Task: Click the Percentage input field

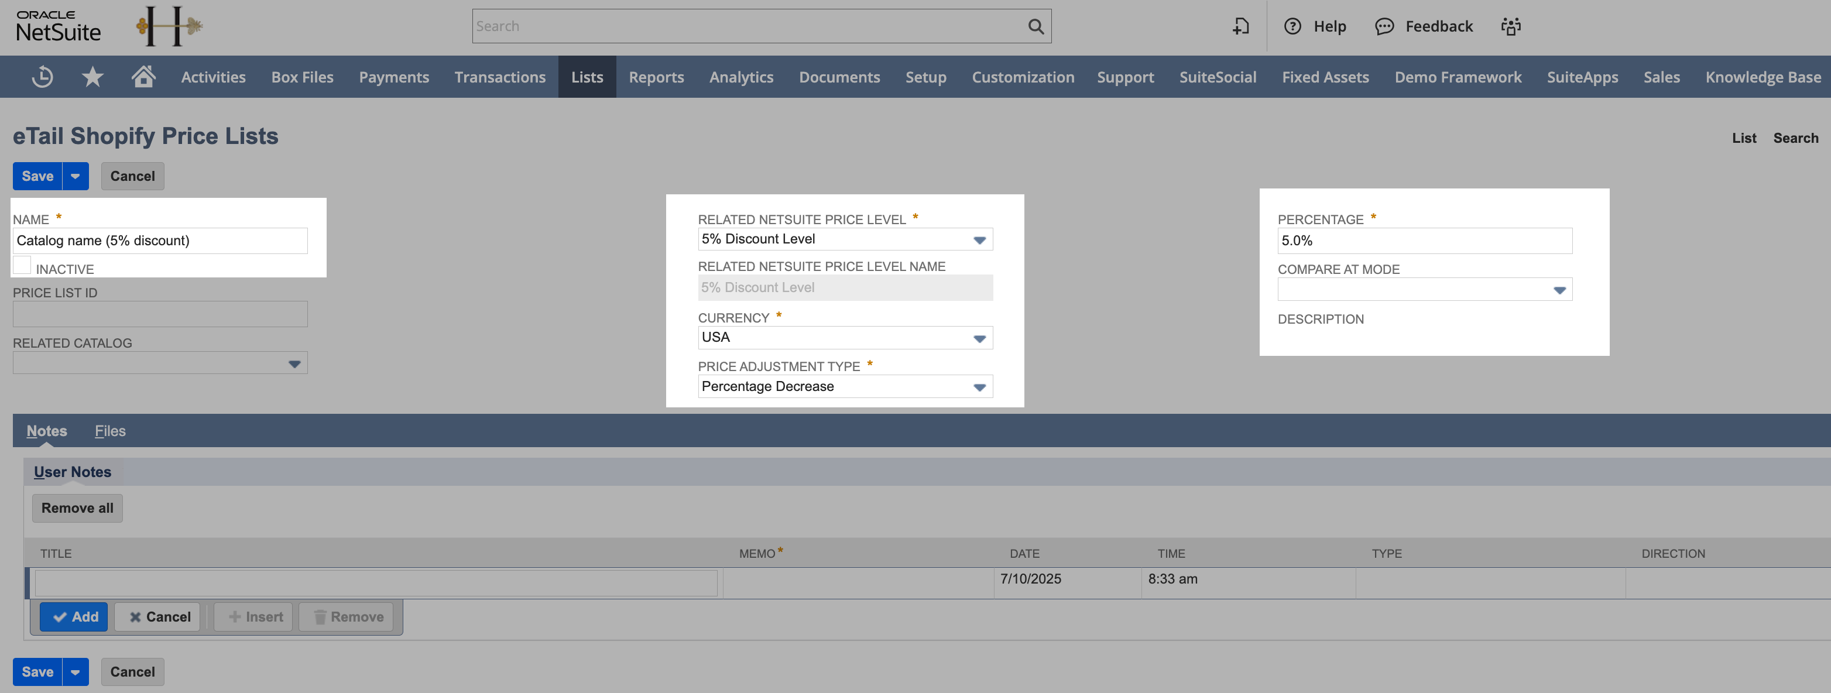Action: (x=1424, y=241)
